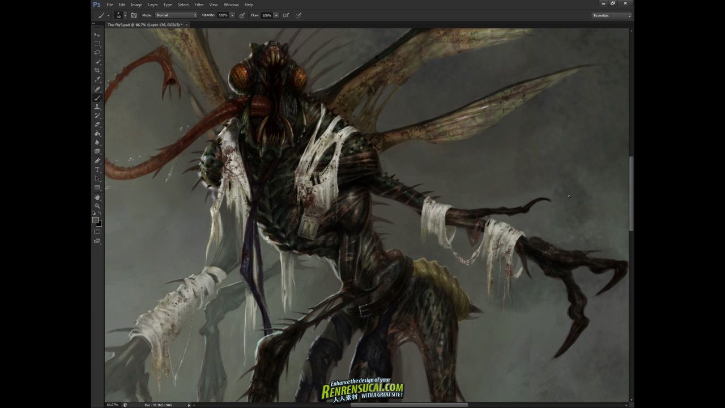Select the Healing Brush tool

pos(97,89)
